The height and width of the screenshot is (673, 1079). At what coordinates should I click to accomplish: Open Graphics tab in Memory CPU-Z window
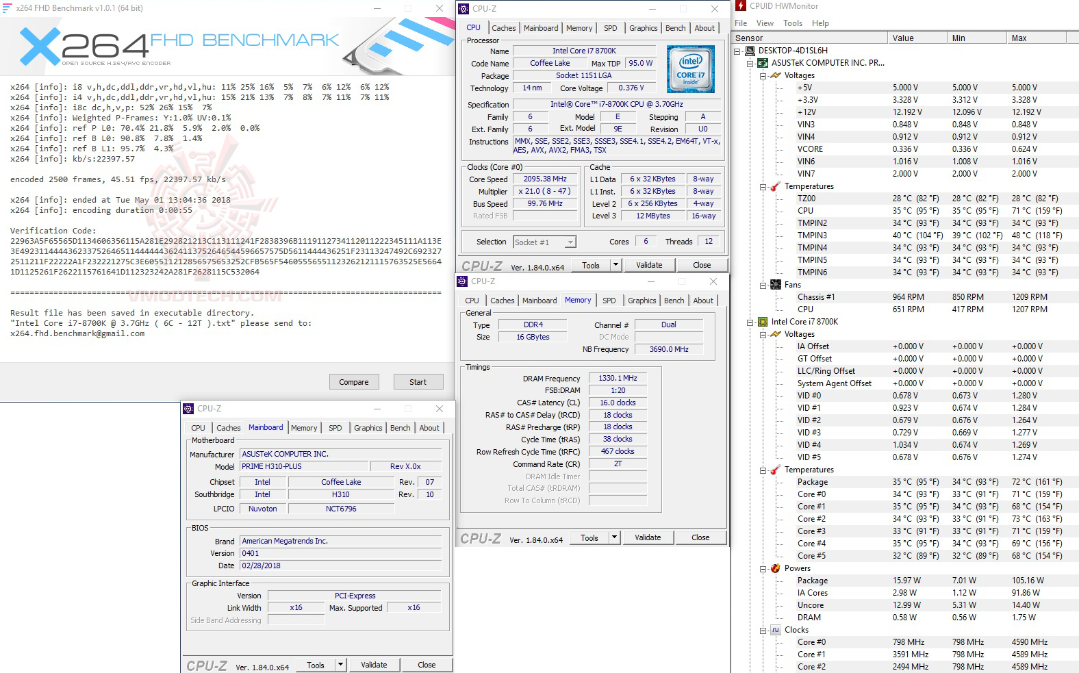642,301
